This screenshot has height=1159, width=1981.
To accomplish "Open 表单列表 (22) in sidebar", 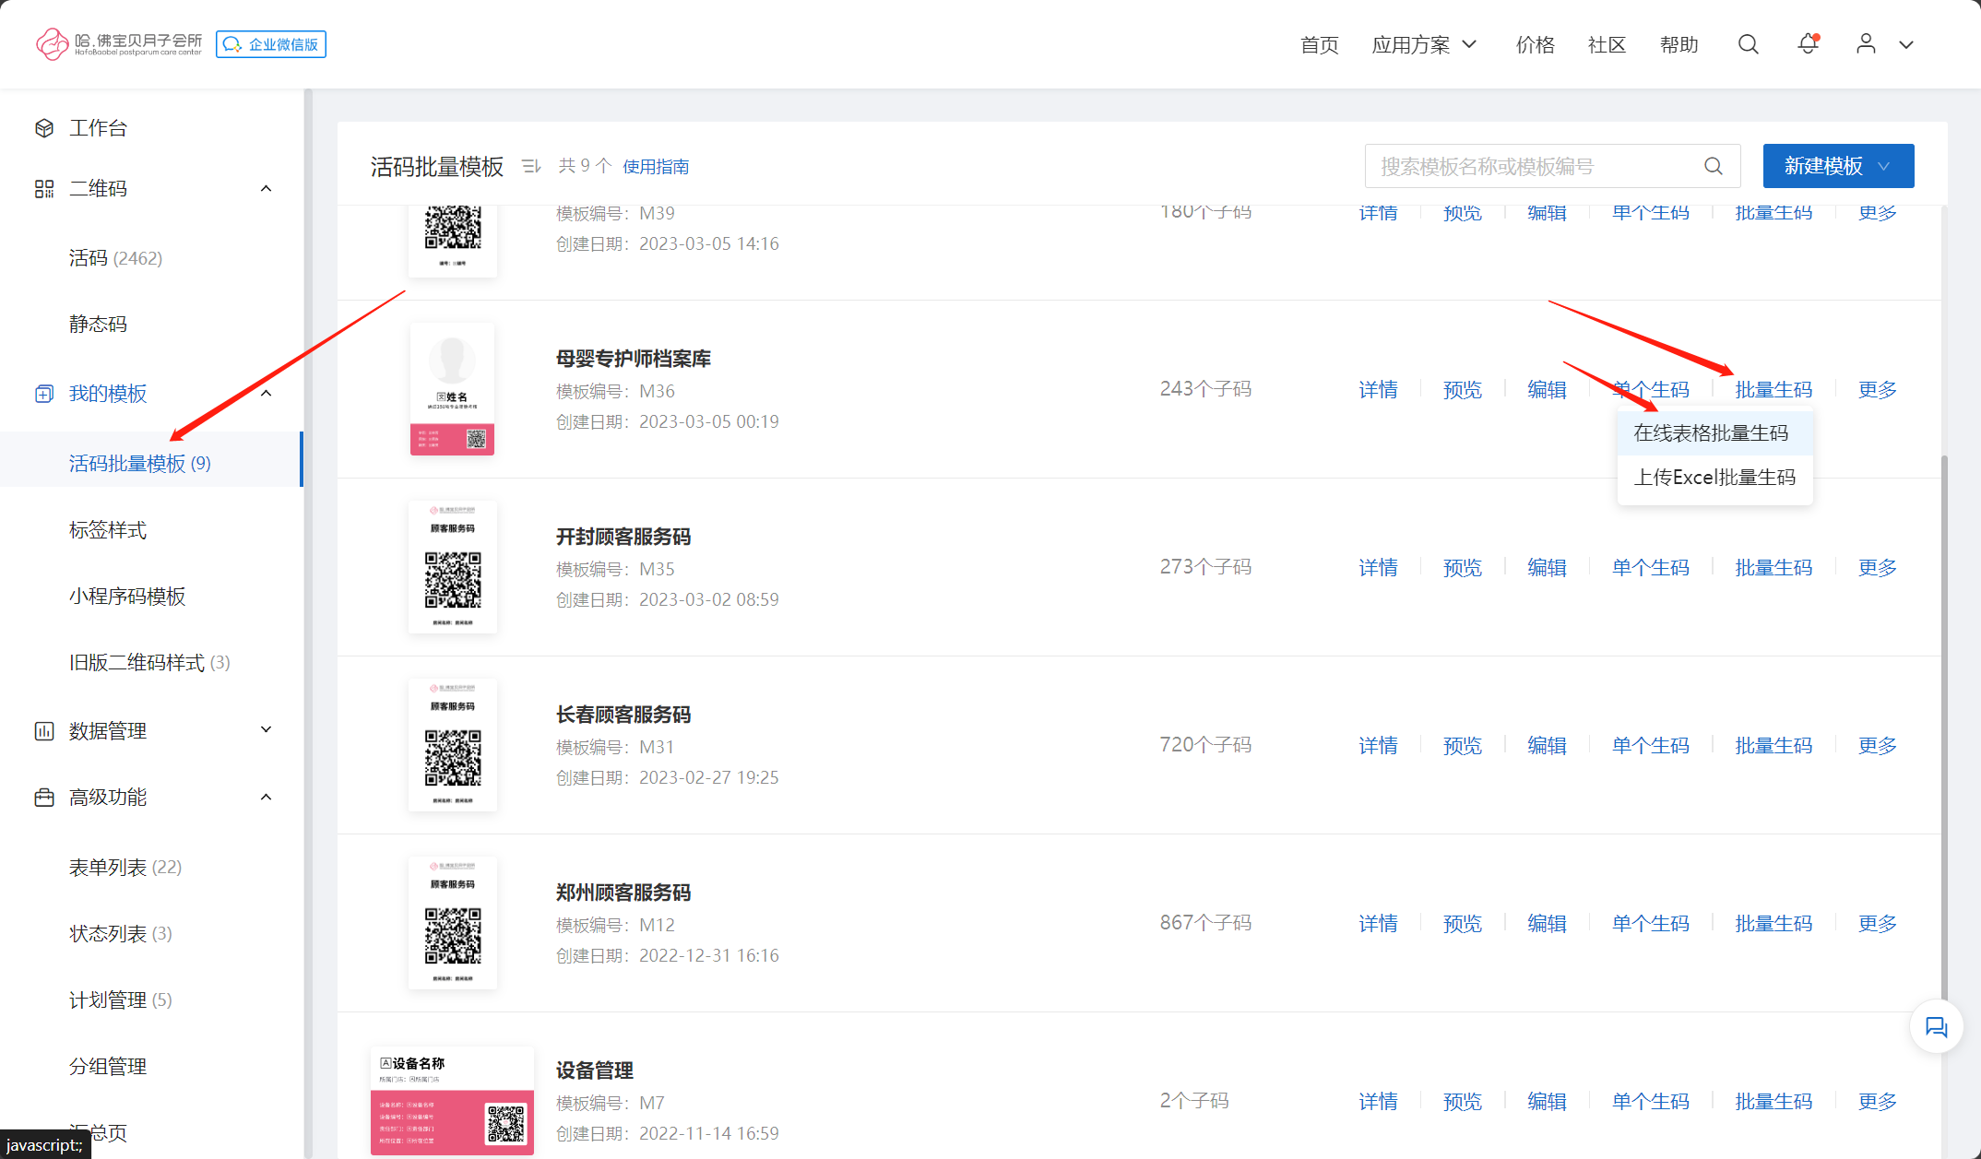I will click(x=125, y=868).
